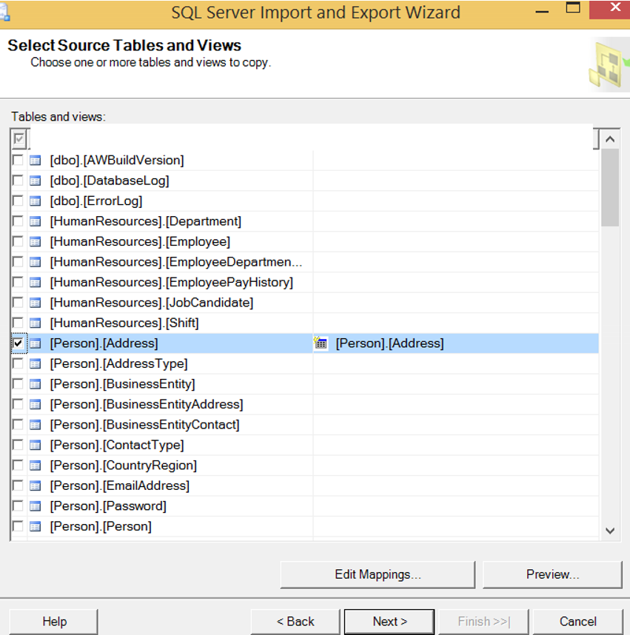Click the scroll up arrow of the table list

tap(610, 139)
